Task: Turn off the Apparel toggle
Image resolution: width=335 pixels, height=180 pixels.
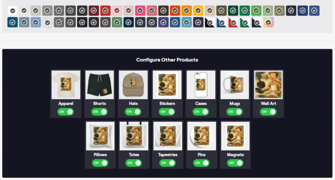Action: coord(65,112)
